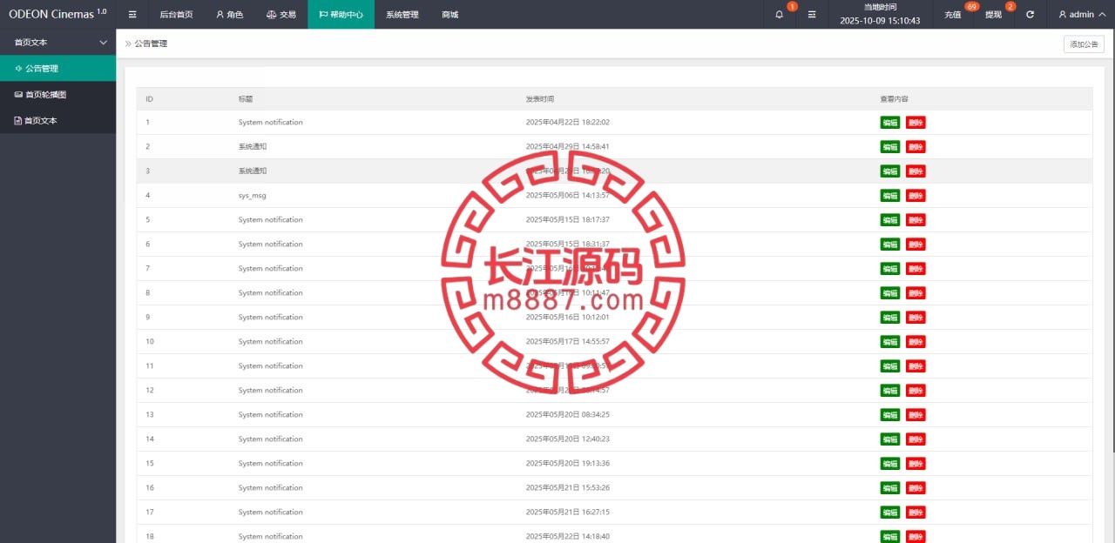Delete the sys_msg announcement
Viewport: 1115px width, 543px height.
point(916,196)
